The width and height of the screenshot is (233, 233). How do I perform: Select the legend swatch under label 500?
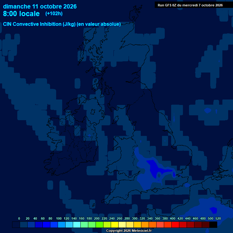coord(205,225)
